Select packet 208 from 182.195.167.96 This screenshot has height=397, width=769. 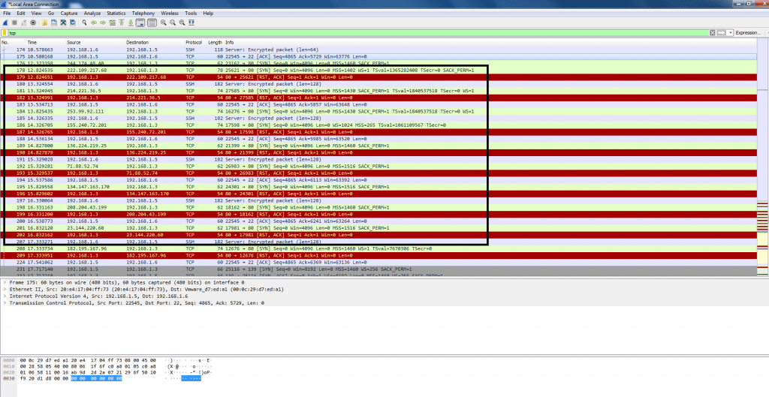pyautogui.click(x=378, y=248)
